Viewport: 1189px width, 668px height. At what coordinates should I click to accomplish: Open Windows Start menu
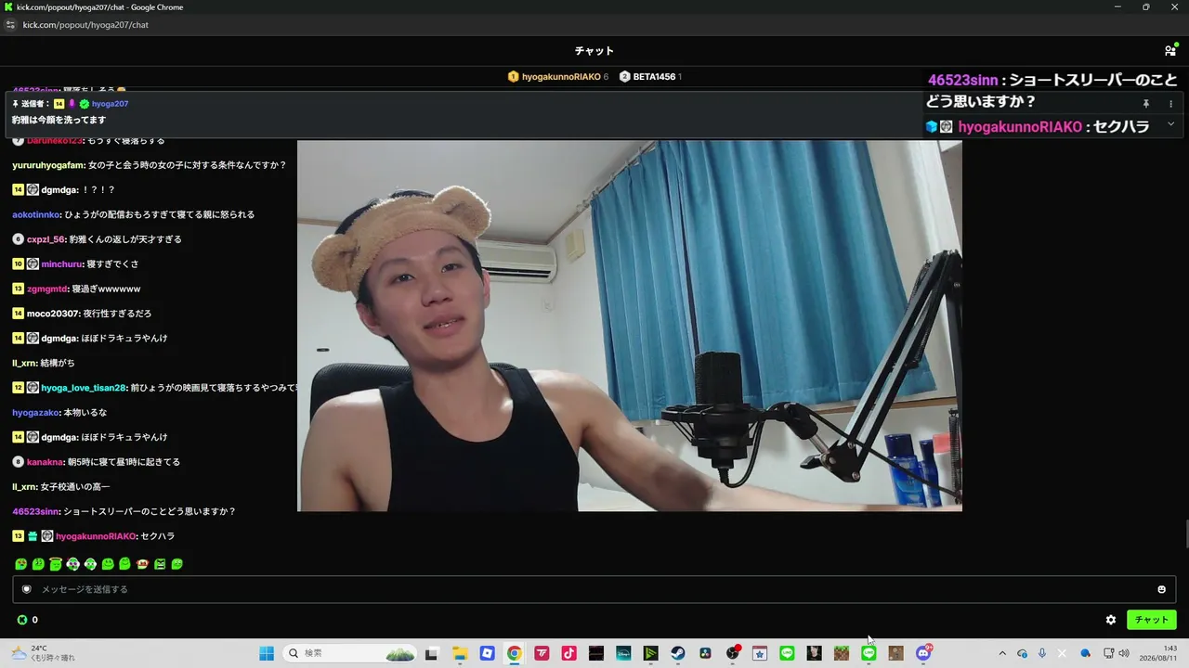267,653
